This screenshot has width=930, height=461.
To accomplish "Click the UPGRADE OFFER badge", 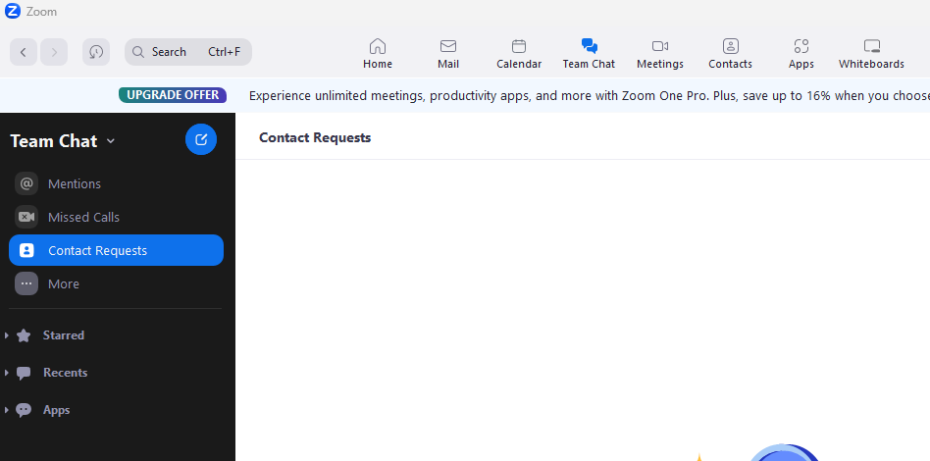I will [x=173, y=95].
